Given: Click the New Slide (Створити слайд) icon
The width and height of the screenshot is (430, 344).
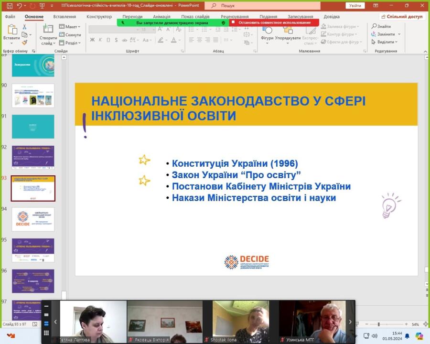Looking at the screenshot, I should pos(48,29).
